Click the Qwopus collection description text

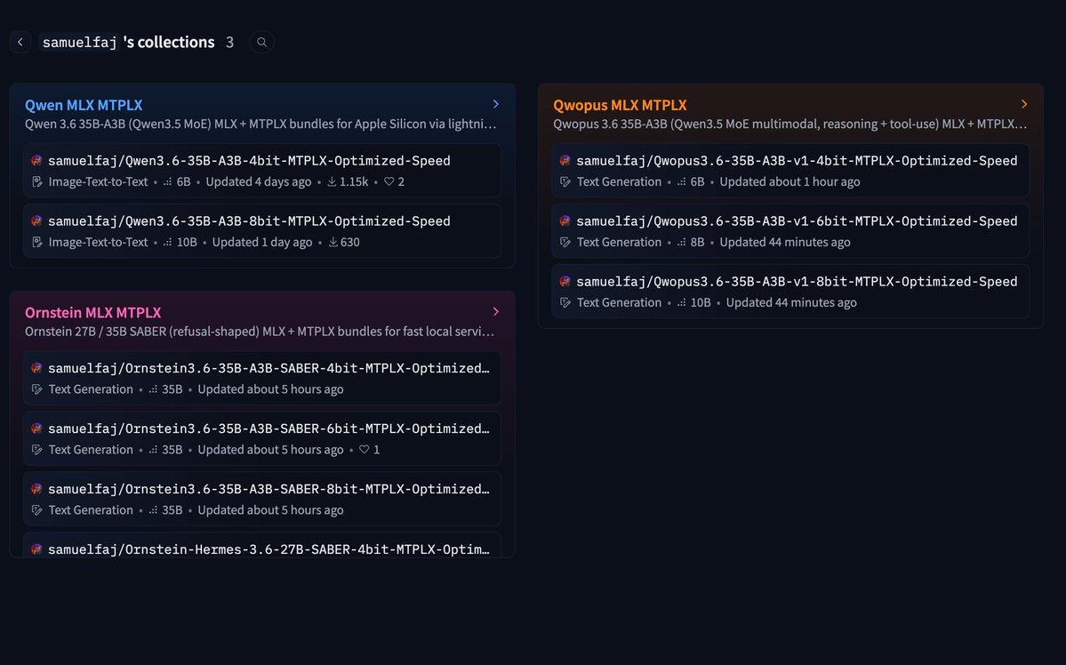[x=790, y=124]
